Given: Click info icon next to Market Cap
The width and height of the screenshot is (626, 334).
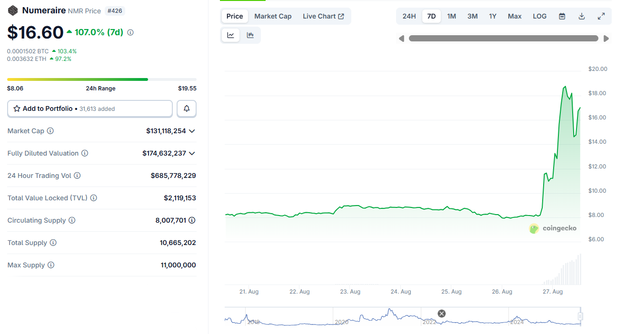Looking at the screenshot, I should pyautogui.click(x=50, y=131).
